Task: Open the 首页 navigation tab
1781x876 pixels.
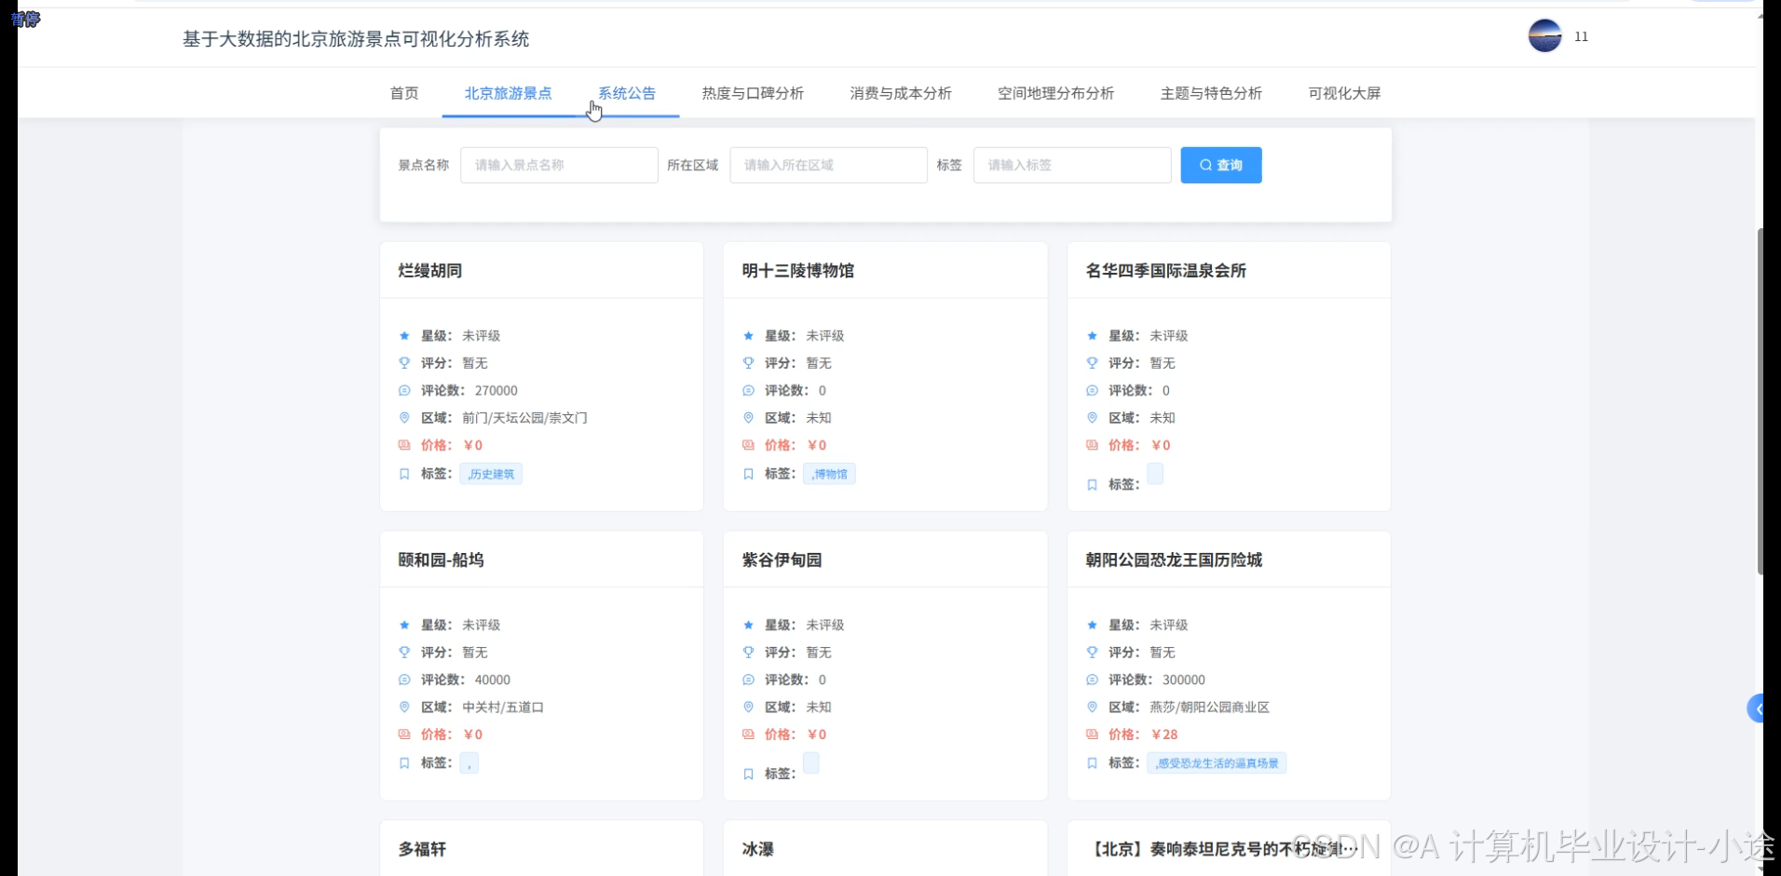Action: coord(404,93)
